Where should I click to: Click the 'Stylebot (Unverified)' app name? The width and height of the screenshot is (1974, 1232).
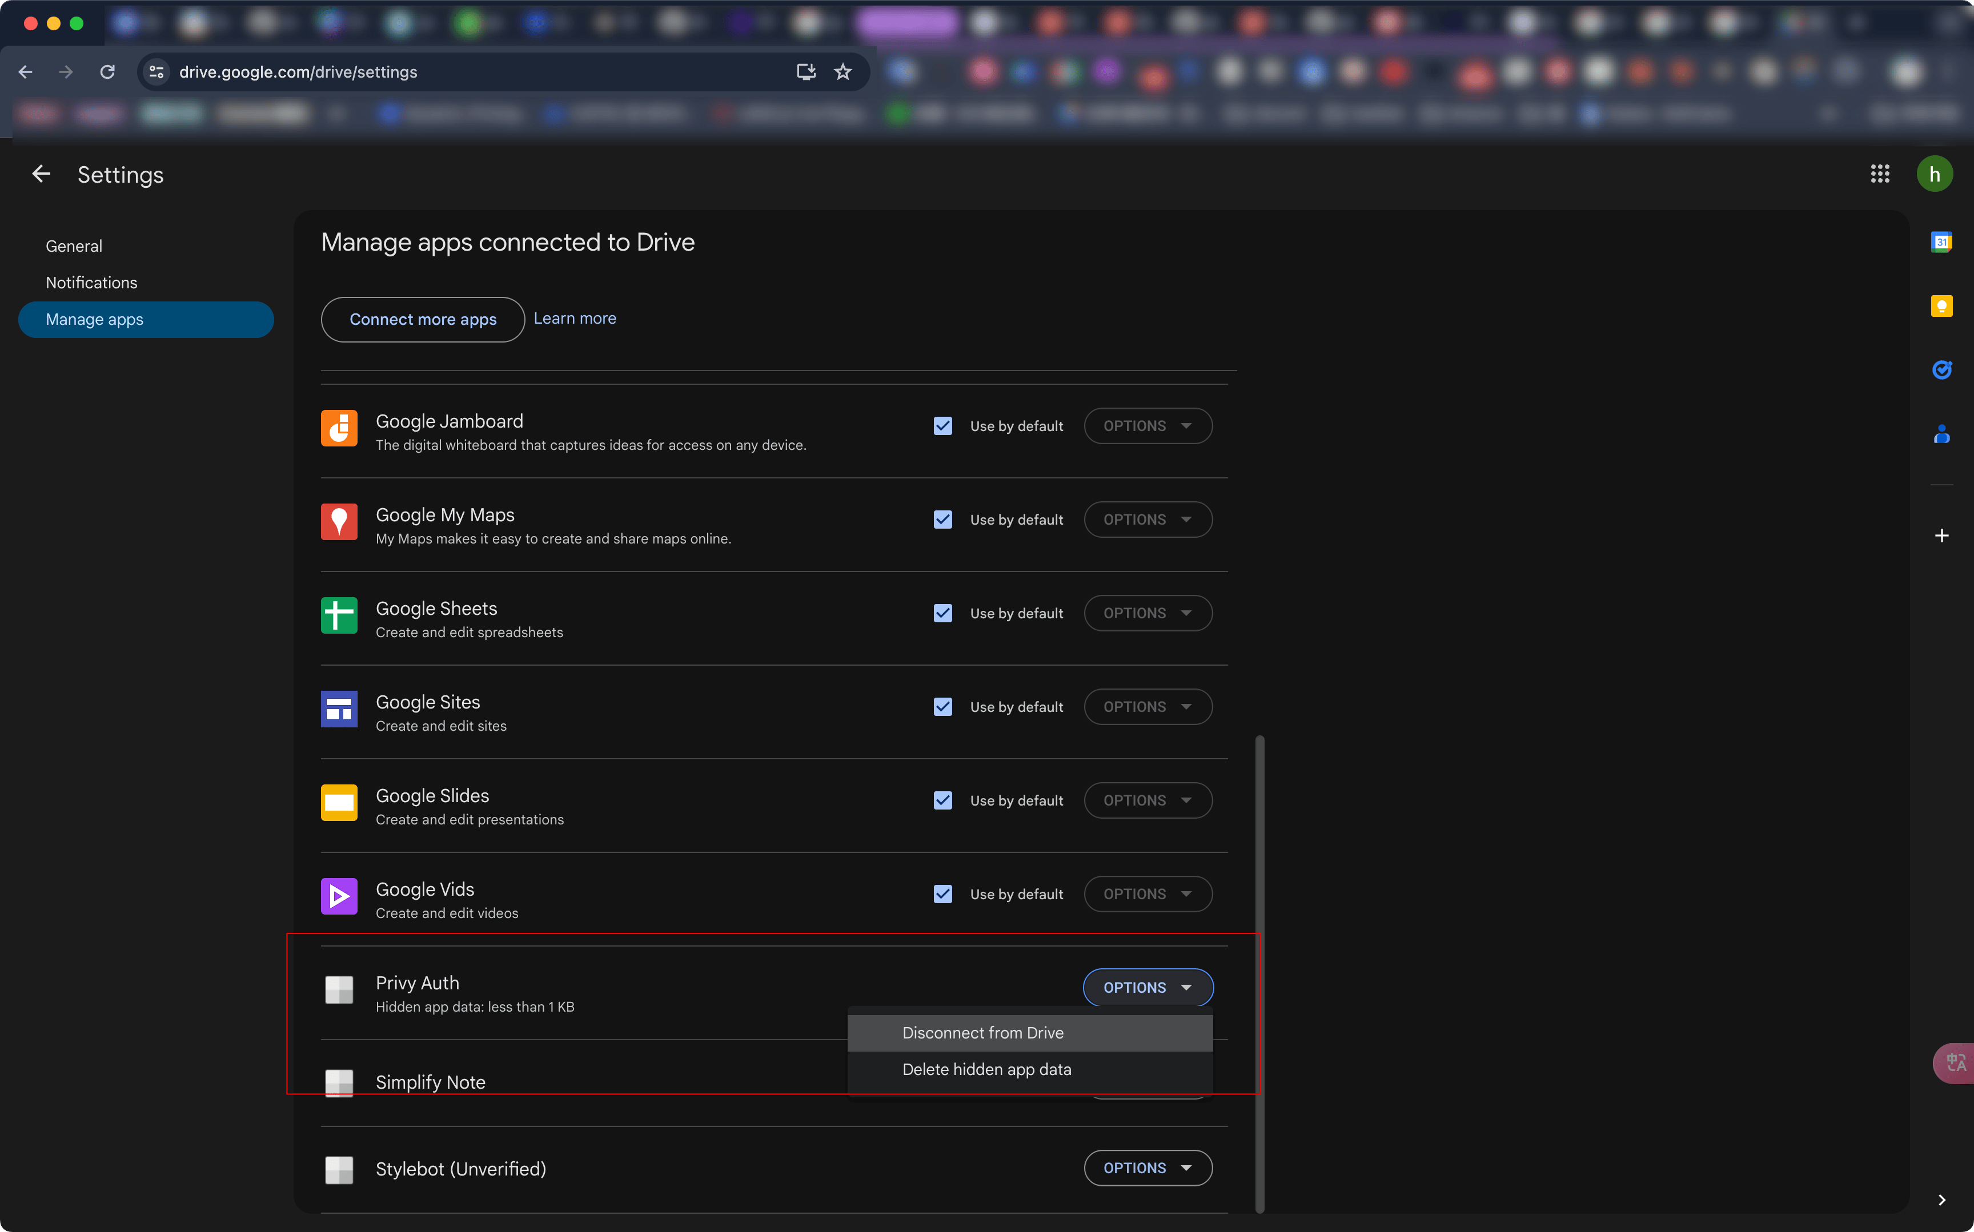click(x=460, y=1169)
